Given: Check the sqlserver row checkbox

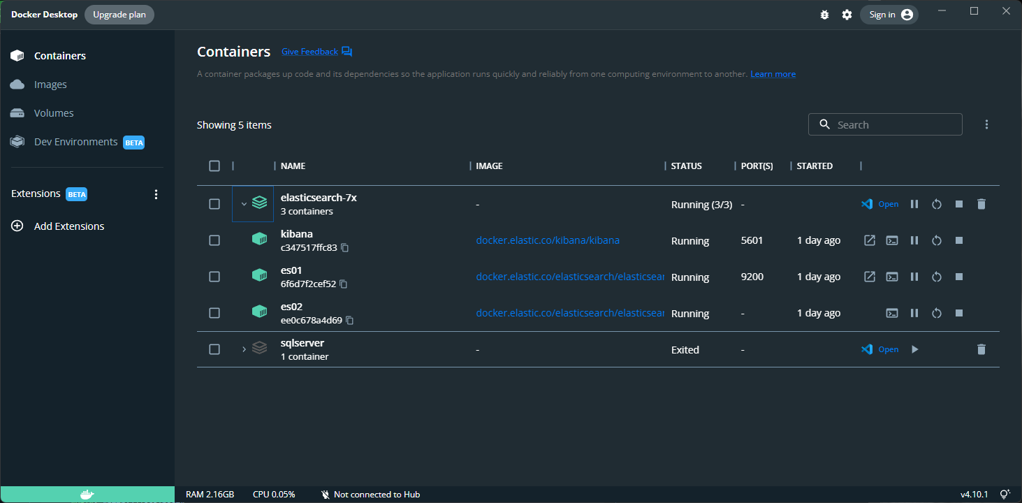Looking at the screenshot, I should pyautogui.click(x=214, y=349).
